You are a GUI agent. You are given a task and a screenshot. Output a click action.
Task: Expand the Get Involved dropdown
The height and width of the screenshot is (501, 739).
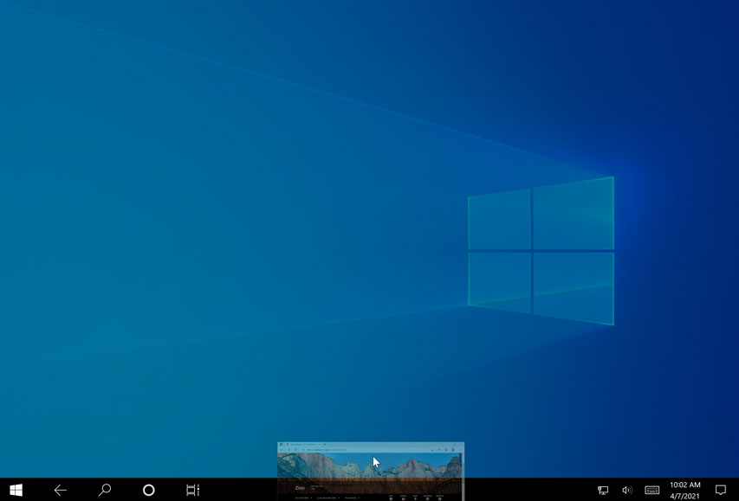point(353,497)
